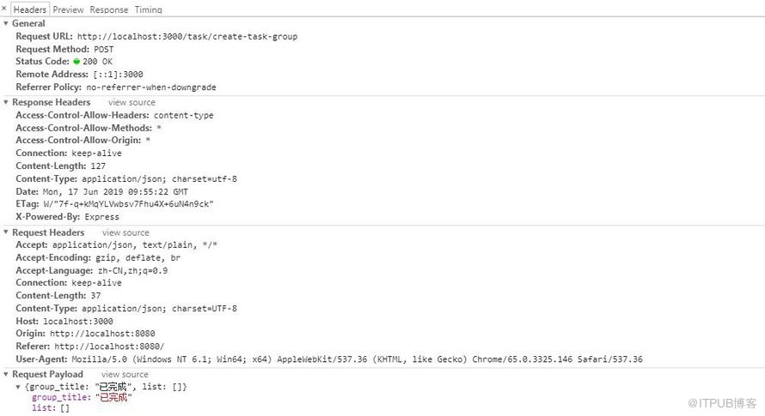The width and height of the screenshot is (765, 416).
Task: Collapse the Request Headers section
Action: (x=6, y=232)
